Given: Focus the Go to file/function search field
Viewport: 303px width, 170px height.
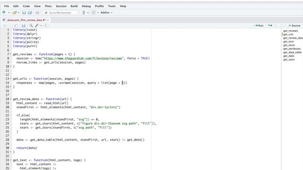Looking at the screenshot, I should pyautogui.click(x=60, y=13).
